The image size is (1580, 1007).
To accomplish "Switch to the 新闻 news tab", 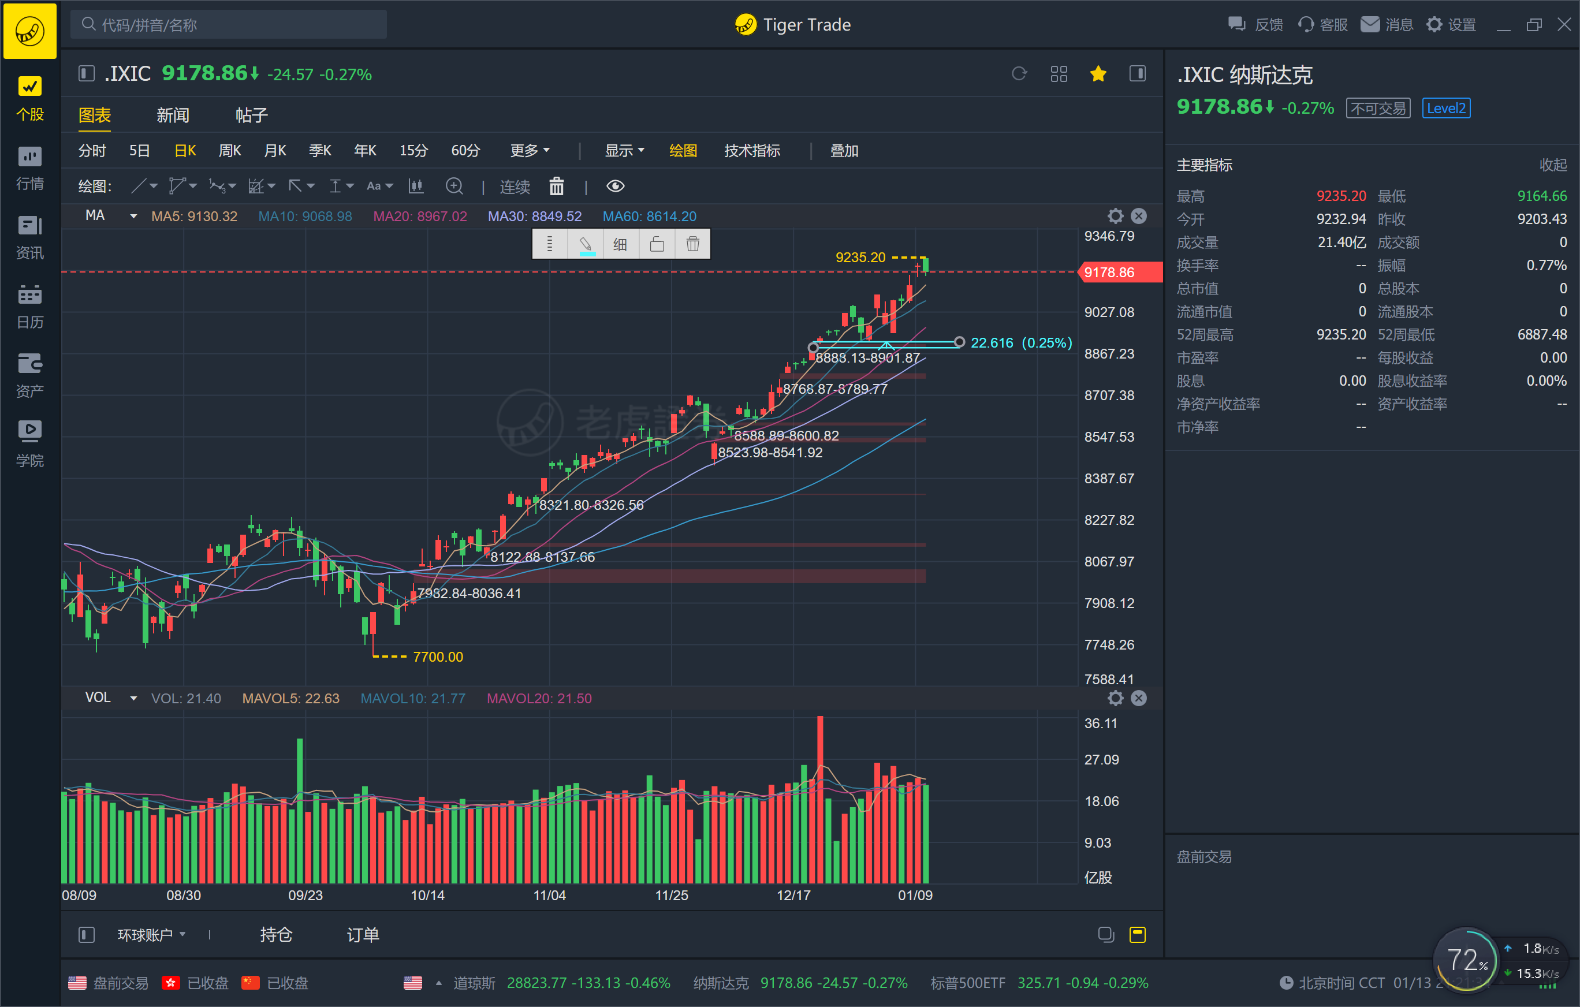I will [173, 115].
